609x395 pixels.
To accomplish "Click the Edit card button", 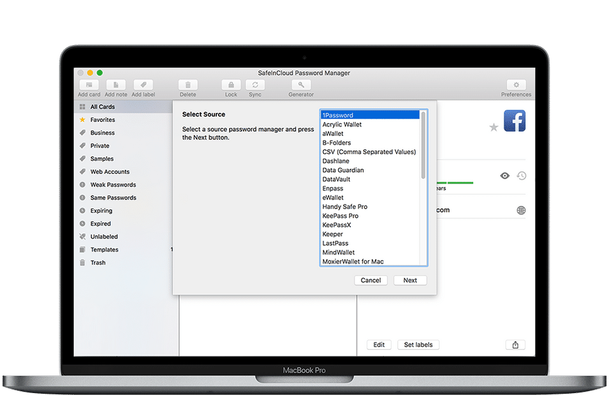I will point(379,345).
